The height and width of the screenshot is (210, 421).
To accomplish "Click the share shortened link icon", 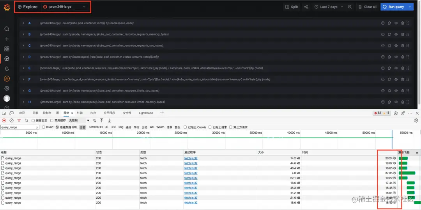I will click(x=306, y=7).
